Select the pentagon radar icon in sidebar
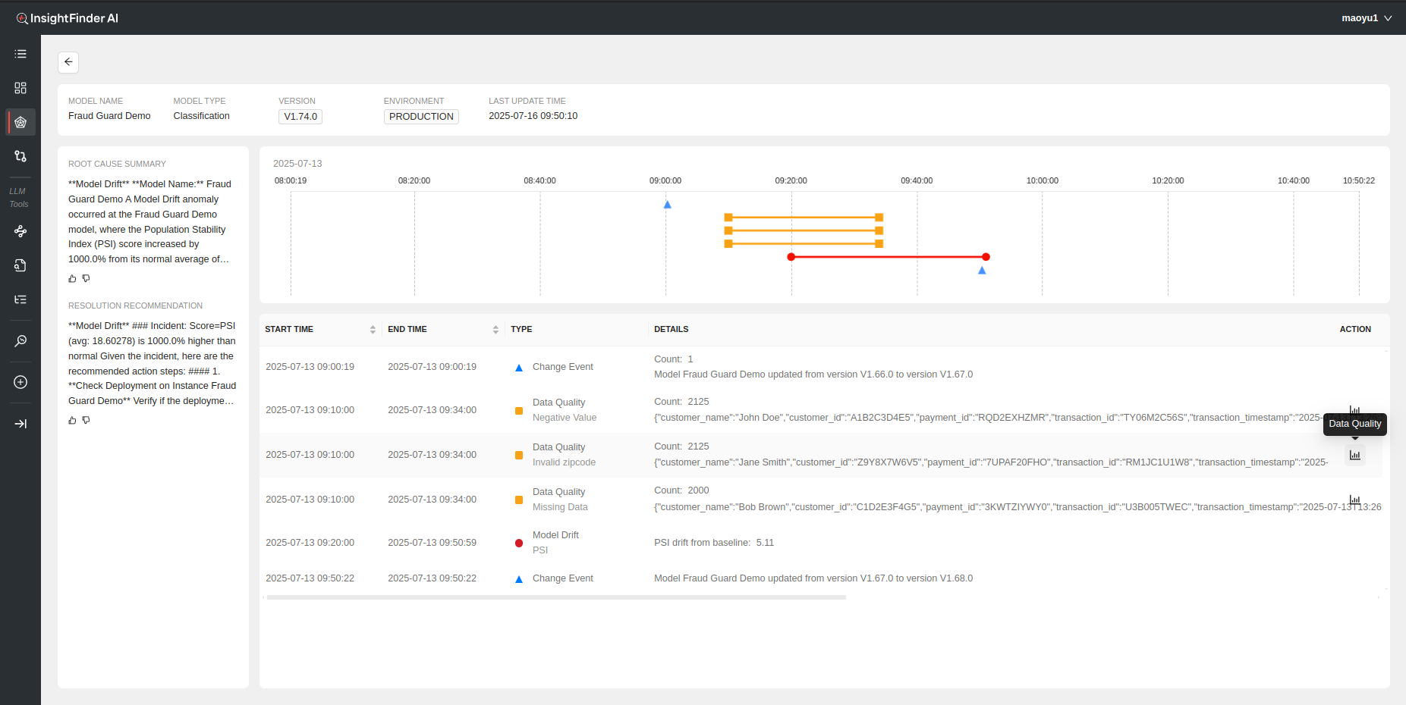The height and width of the screenshot is (705, 1406). 20,122
